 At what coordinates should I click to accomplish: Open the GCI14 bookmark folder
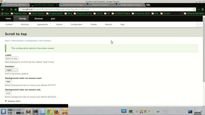pyautogui.click(x=98, y=13)
